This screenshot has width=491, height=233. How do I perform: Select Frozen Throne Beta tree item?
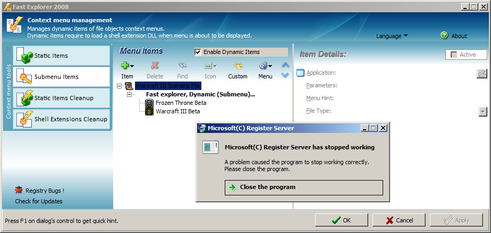(181, 103)
